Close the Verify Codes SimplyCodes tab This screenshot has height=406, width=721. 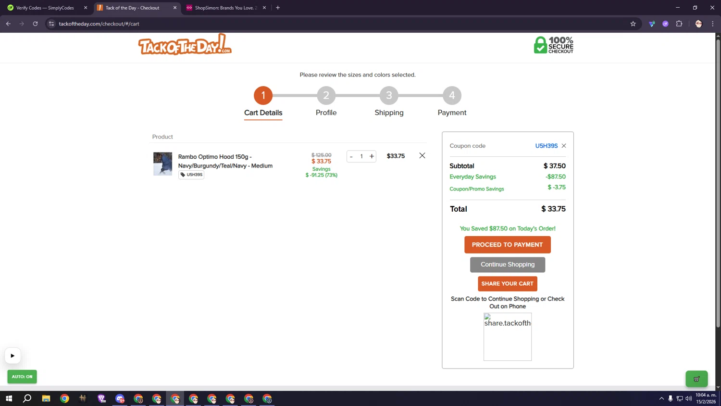point(86,8)
